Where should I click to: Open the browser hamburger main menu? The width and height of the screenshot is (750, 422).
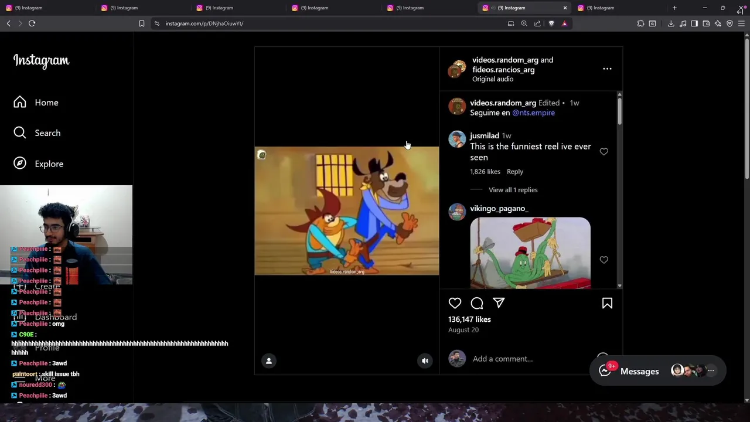coord(741,23)
